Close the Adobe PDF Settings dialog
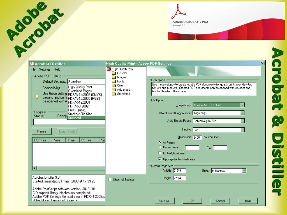The width and height of the screenshot is (287, 215). click(262, 63)
